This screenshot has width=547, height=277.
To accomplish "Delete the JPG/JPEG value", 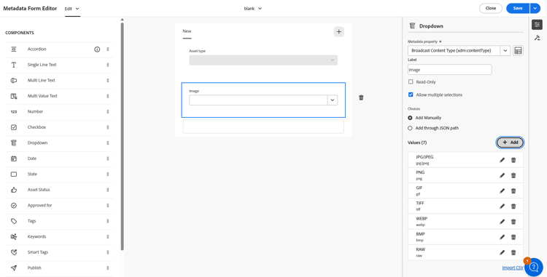I will pyautogui.click(x=513, y=160).
